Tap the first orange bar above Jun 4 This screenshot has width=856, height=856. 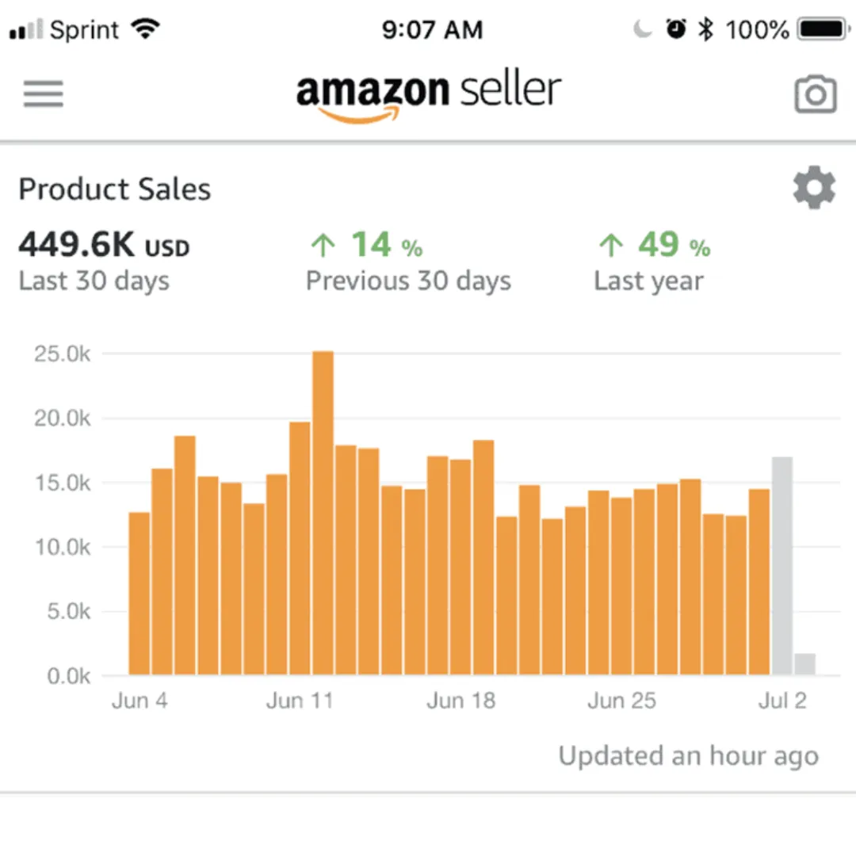click(139, 594)
